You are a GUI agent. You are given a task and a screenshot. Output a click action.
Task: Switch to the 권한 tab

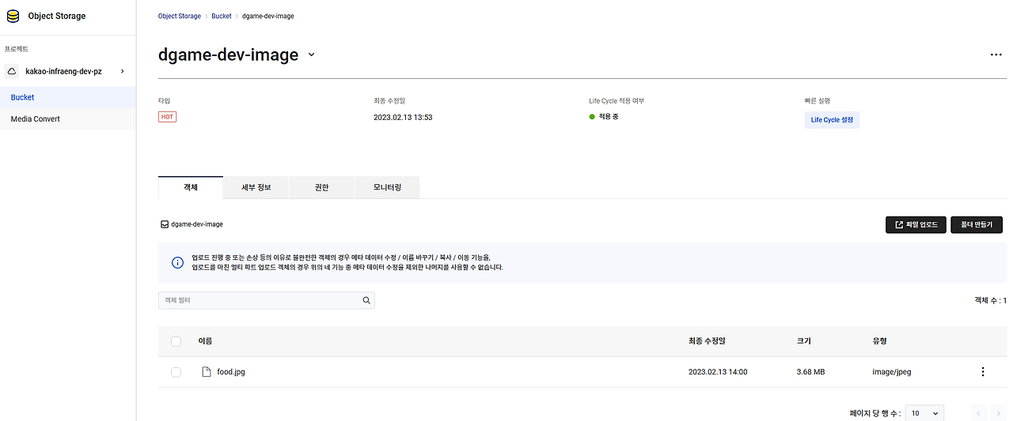(321, 187)
